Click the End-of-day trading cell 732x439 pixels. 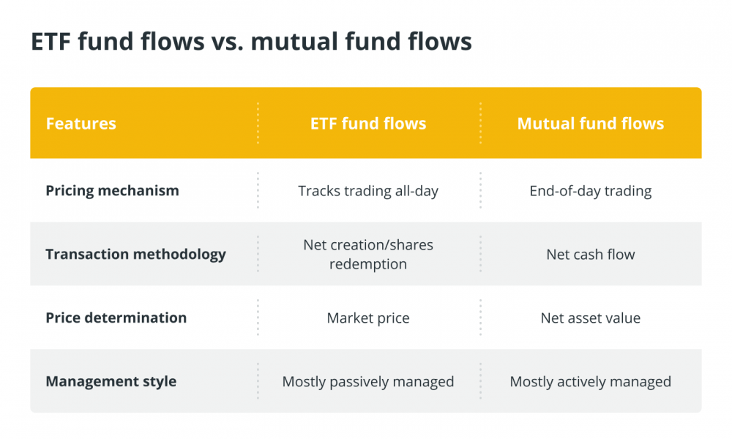[x=591, y=191]
